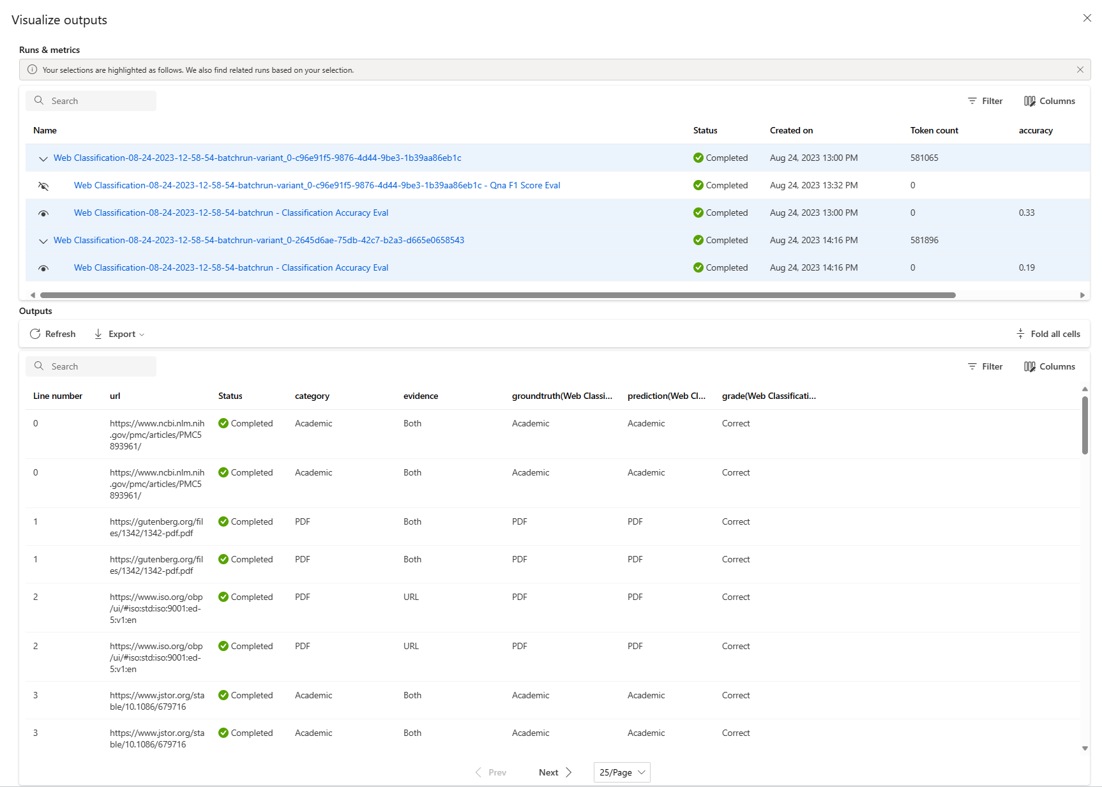Image resolution: width=1102 pixels, height=787 pixels.
Task: Open the 25/Page page size dropdown
Action: (621, 772)
